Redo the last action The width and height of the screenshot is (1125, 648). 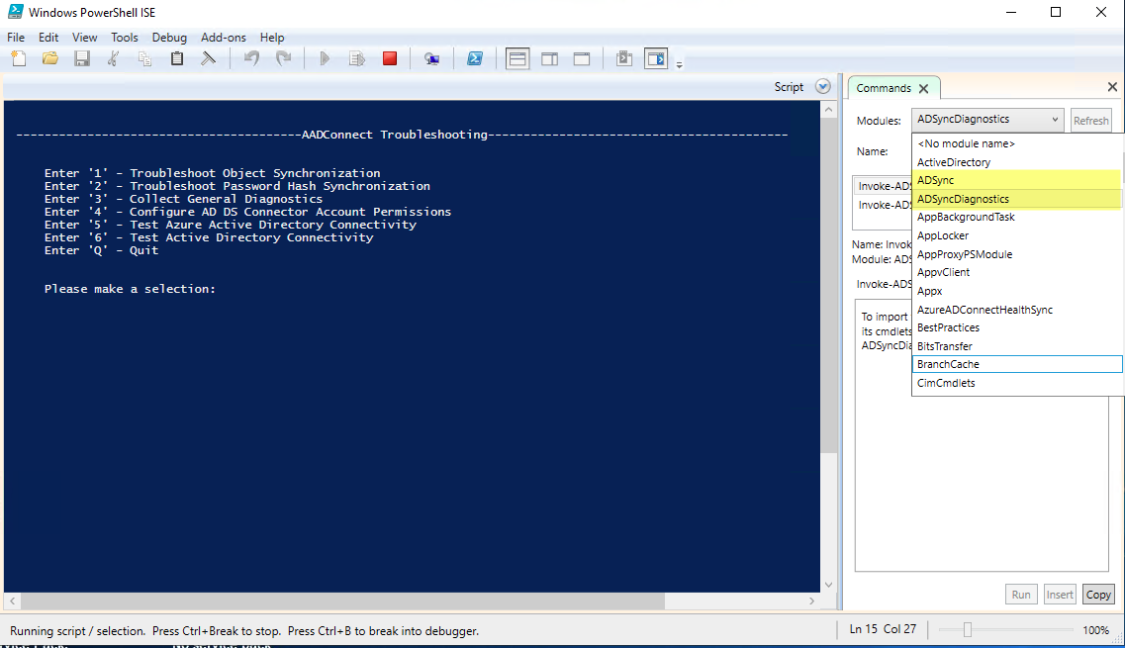click(283, 58)
